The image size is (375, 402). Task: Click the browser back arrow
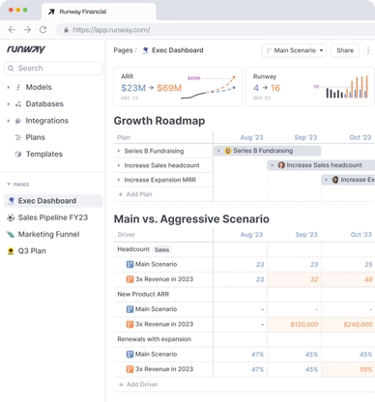[x=12, y=30]
